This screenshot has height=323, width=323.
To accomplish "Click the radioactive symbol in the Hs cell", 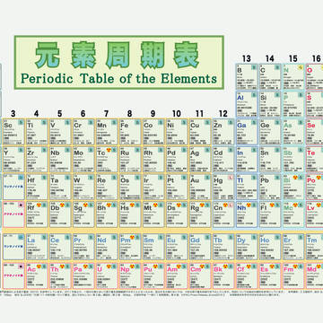I will pos(132,205).
